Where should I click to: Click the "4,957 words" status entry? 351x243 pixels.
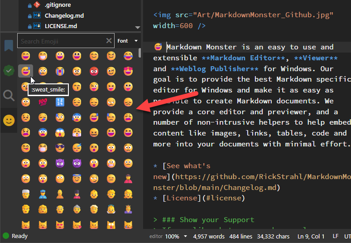click(x=209, y=237)
